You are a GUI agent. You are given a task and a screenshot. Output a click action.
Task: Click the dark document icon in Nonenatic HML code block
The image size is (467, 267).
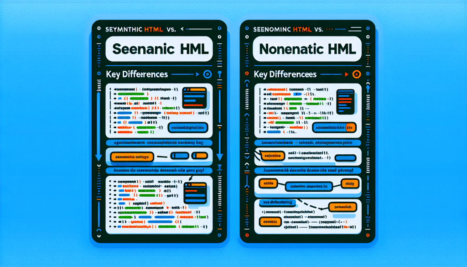click(345, 102)
